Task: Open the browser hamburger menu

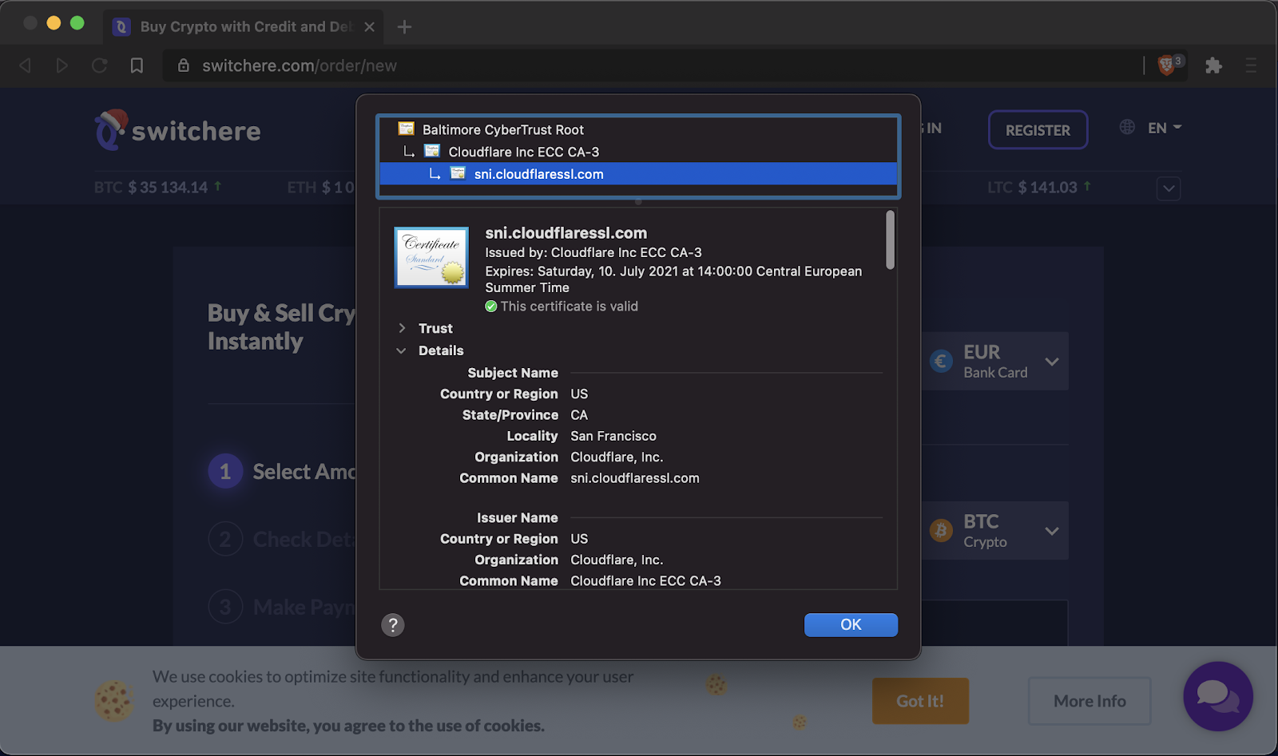Action: point(1251,65)
